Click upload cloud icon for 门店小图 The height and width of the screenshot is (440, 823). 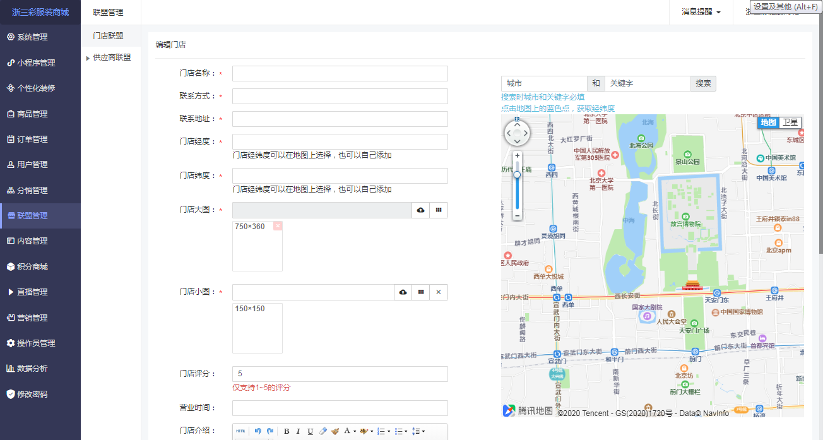403,292
